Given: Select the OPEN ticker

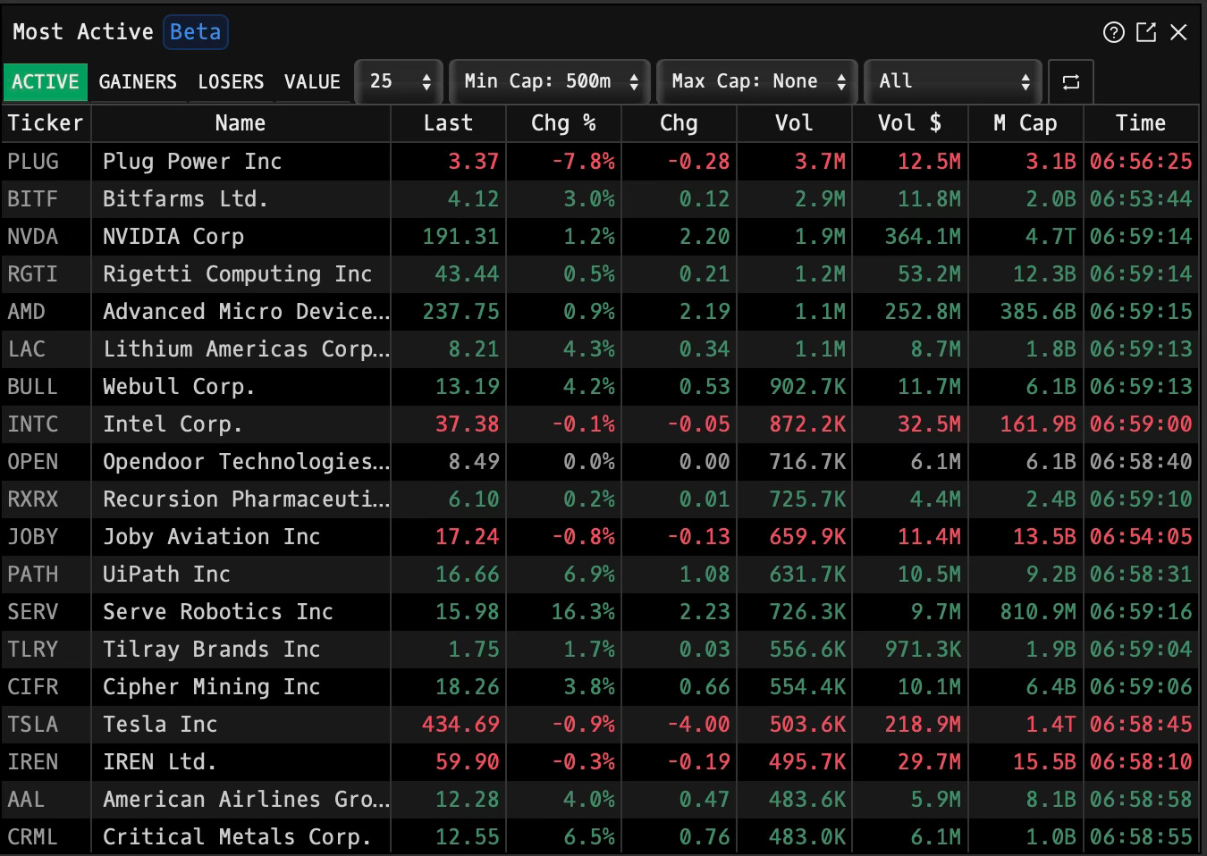Looking at the screenshot, I should click(x=33, y=462).
